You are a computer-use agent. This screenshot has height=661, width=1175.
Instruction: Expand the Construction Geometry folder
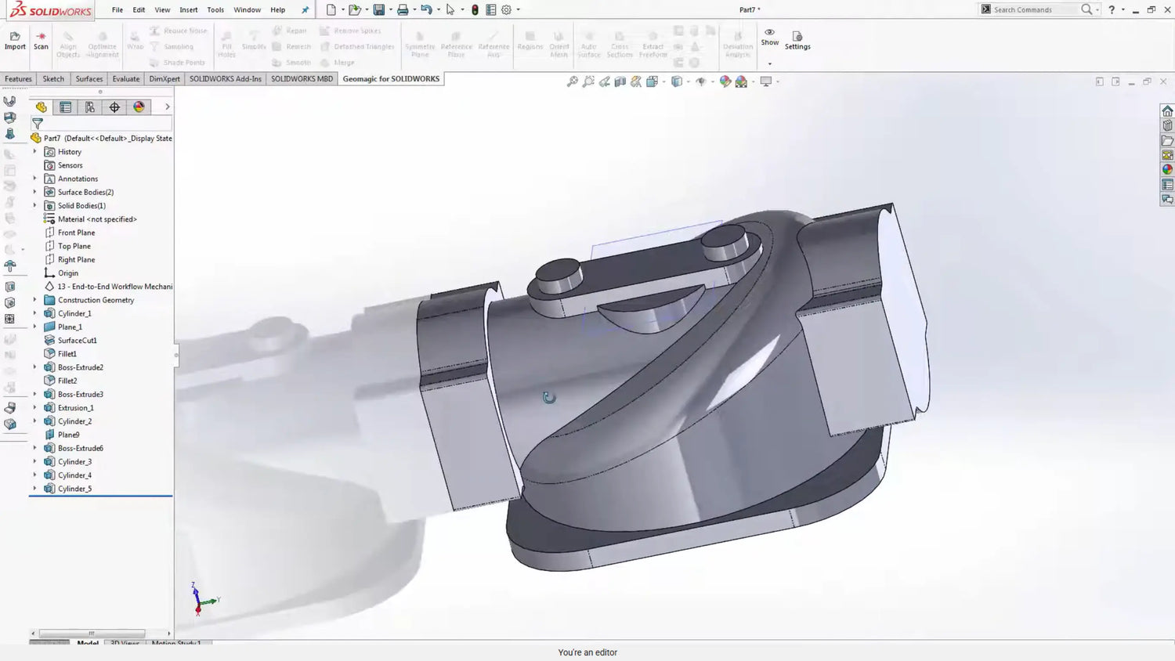[x=34, y=300]
